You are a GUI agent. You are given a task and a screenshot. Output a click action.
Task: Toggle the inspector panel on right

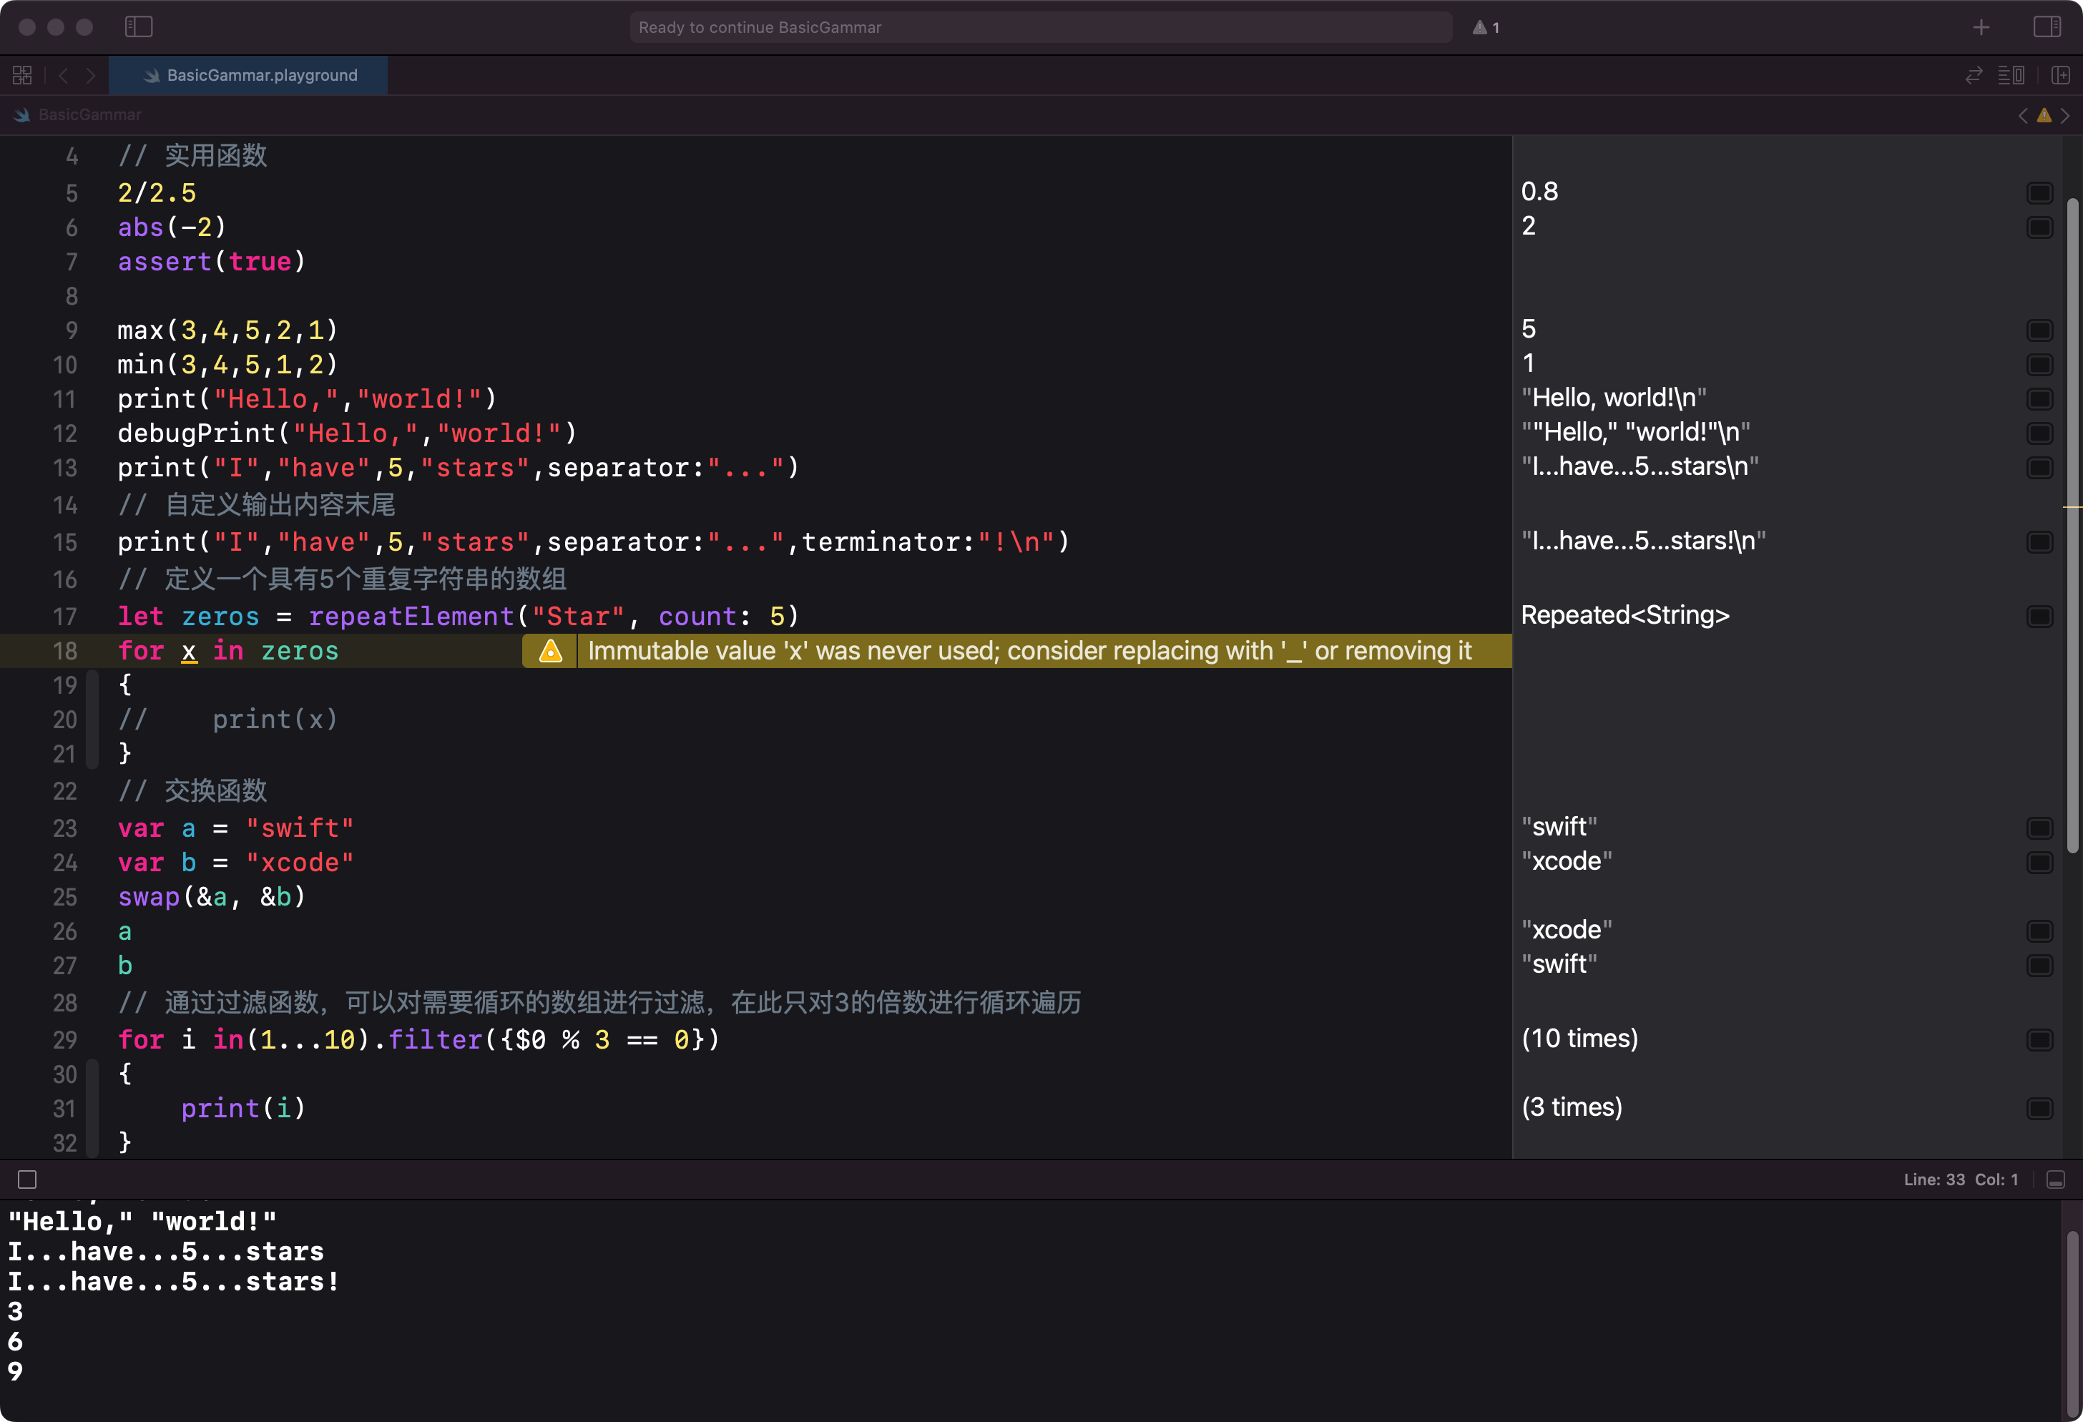2047,27
